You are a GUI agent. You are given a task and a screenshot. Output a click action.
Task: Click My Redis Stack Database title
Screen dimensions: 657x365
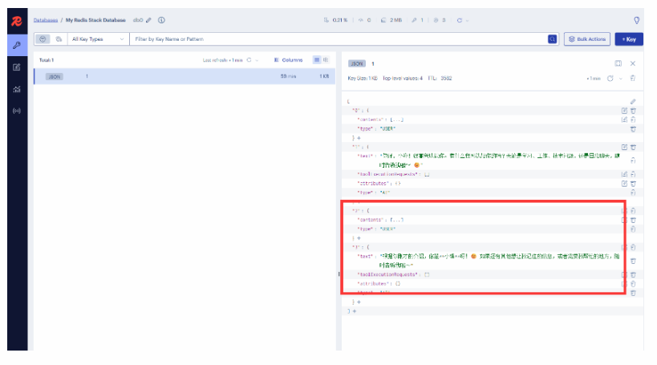click(x=95, y=20)
